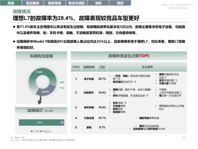Click the TOP5 column header

76,67
